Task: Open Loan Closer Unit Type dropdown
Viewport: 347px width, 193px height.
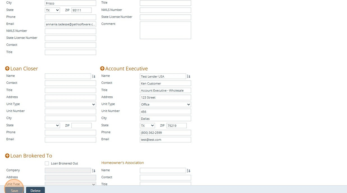Action: (70, 105)
